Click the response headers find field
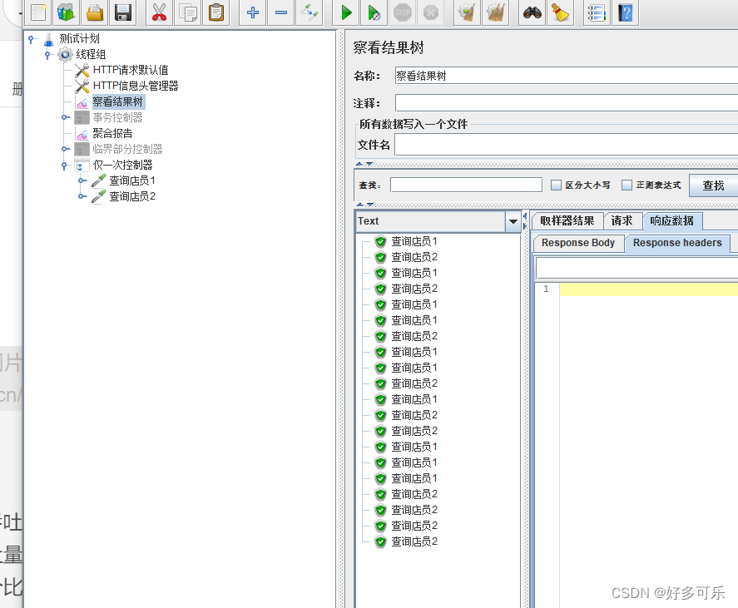Image resolution: width=738 pixels, height=608 pixels. click(636, 268)
